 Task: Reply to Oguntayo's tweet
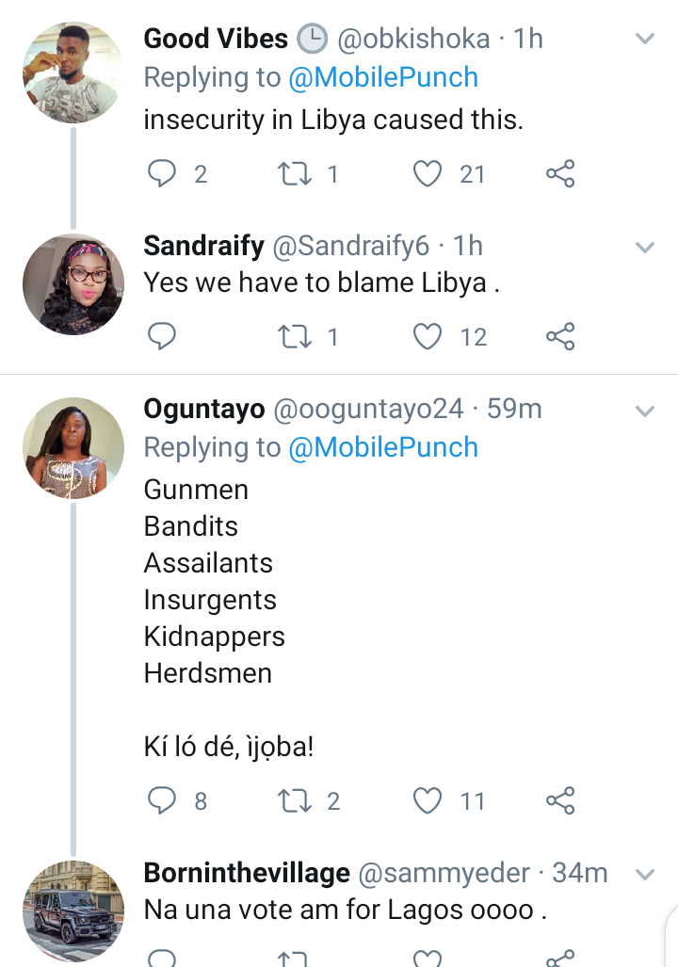click(x=164, y=800)
